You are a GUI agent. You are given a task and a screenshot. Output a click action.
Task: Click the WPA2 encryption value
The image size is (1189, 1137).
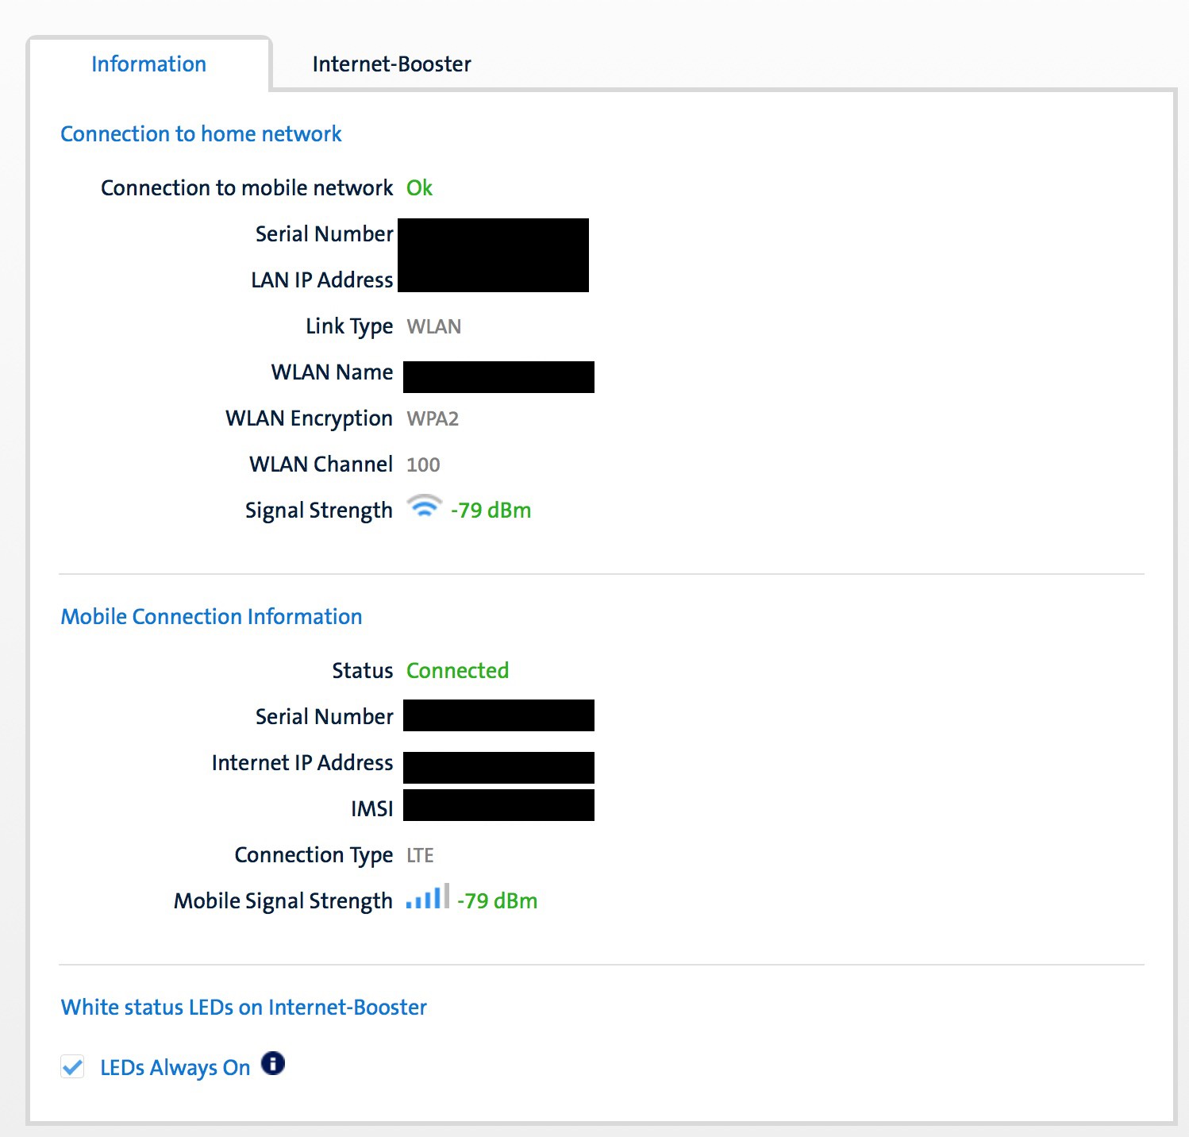[x=433, y=418]
